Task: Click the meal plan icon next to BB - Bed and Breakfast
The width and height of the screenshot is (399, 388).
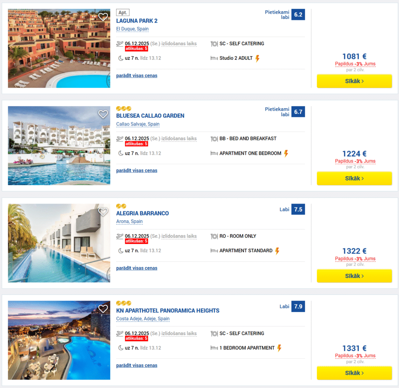Action: 214,138
